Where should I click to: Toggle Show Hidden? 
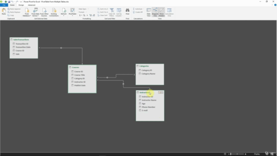(x=161, y=12)
